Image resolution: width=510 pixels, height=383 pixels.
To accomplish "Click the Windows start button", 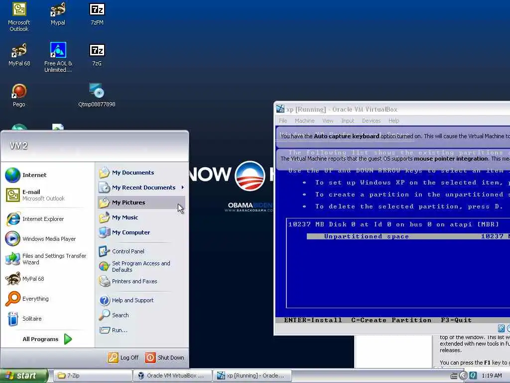I will [x=23, y=376].
